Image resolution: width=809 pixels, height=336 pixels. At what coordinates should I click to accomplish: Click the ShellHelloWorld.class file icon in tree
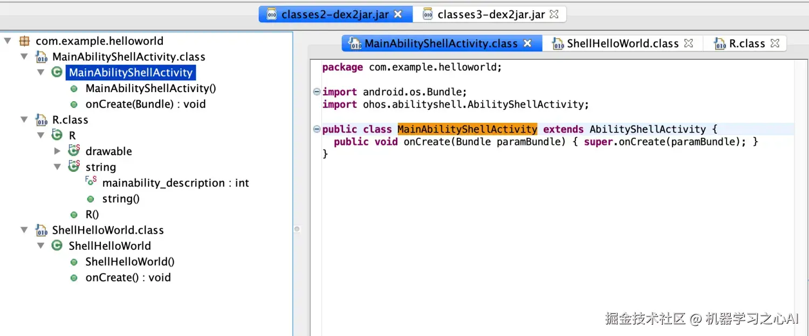point(41,230)
